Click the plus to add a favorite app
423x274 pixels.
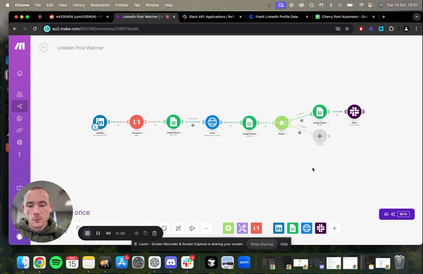334,228
